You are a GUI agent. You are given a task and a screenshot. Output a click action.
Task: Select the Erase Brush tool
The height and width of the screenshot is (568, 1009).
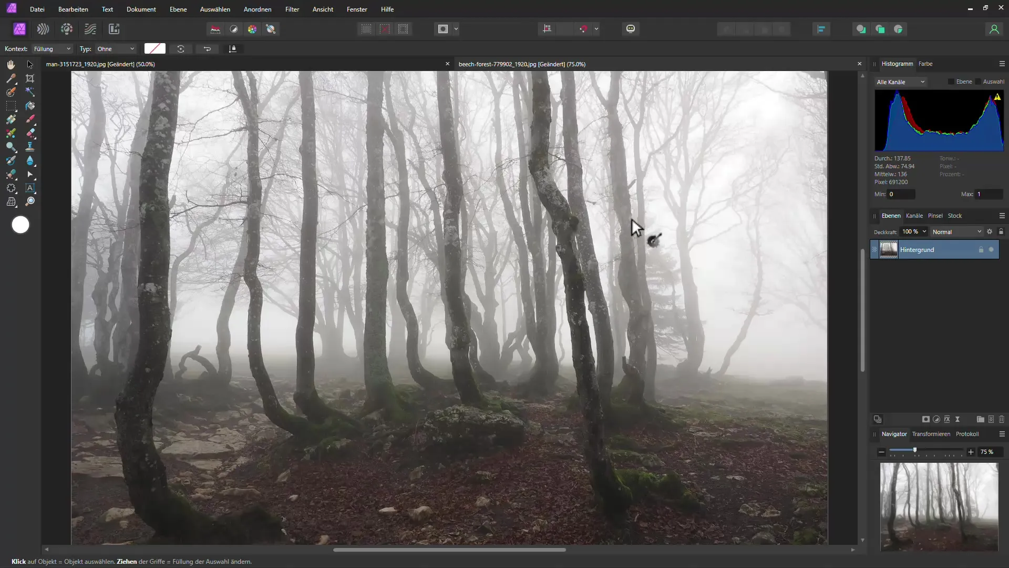[x=30, y=133]
